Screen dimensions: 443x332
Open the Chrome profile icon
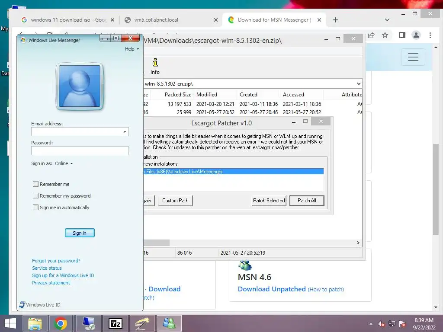click(x=416, y=35)
